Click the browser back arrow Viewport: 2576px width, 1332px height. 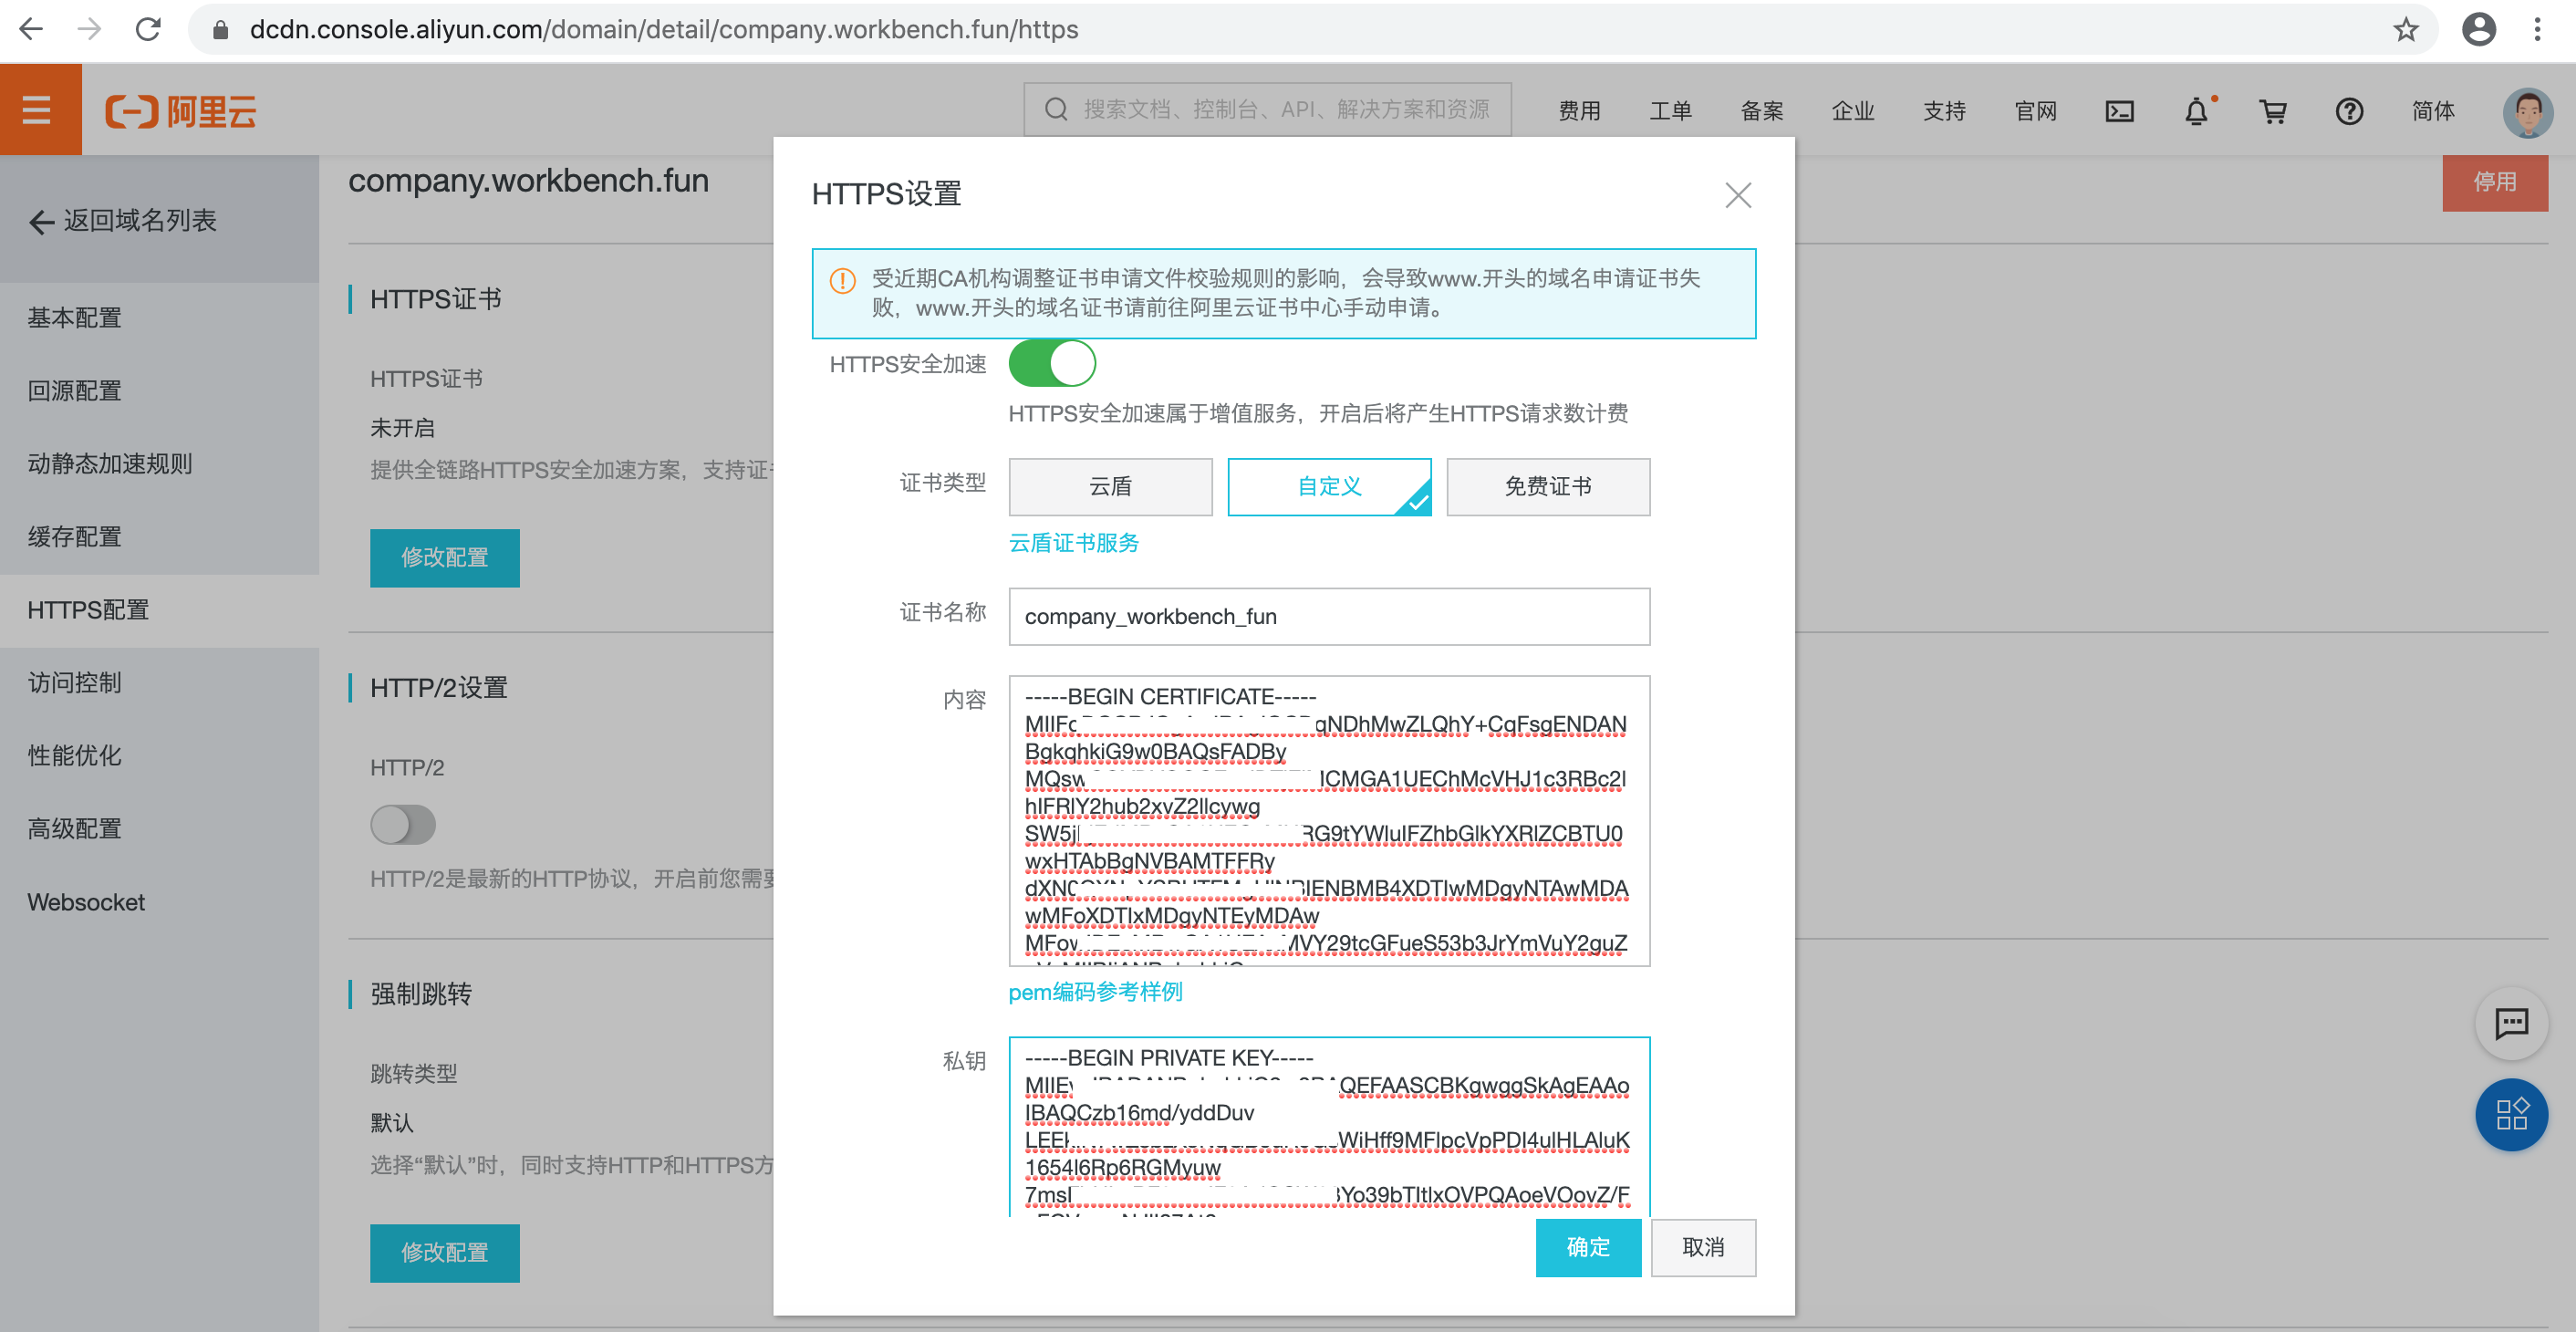(32, 29)
